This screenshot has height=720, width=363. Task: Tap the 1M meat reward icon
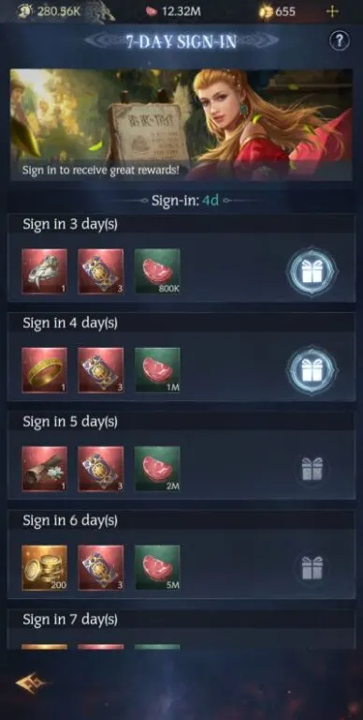157,370
